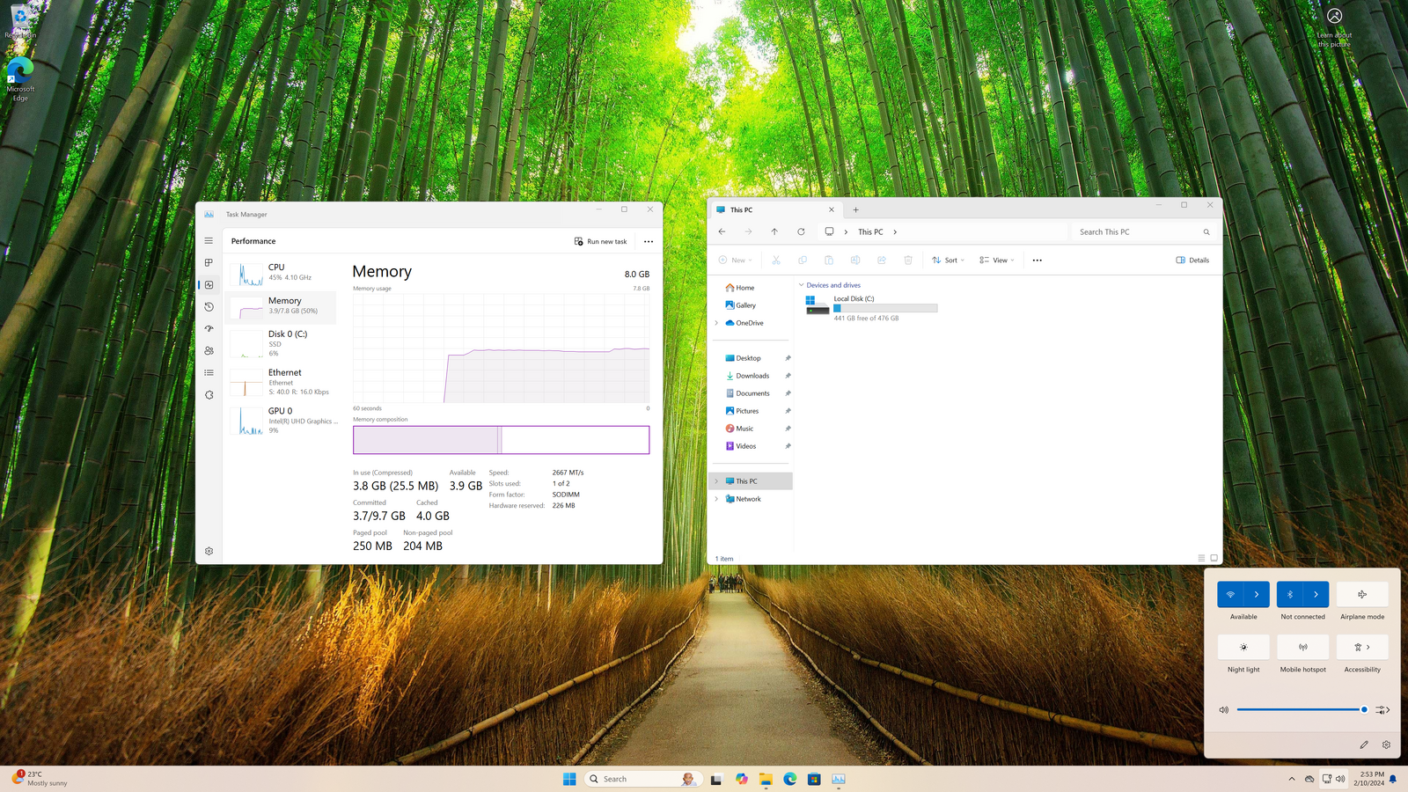This screenshot has height=792, width=1408.
Task: Select the CPU performance item
Action: pos(282,273)
